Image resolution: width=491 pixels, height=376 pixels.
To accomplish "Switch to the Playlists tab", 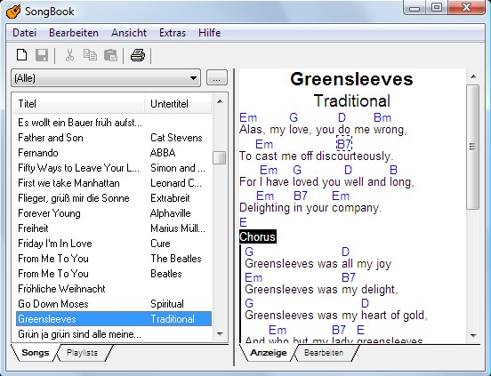I will pyautogui.click(x=82, y=353).
